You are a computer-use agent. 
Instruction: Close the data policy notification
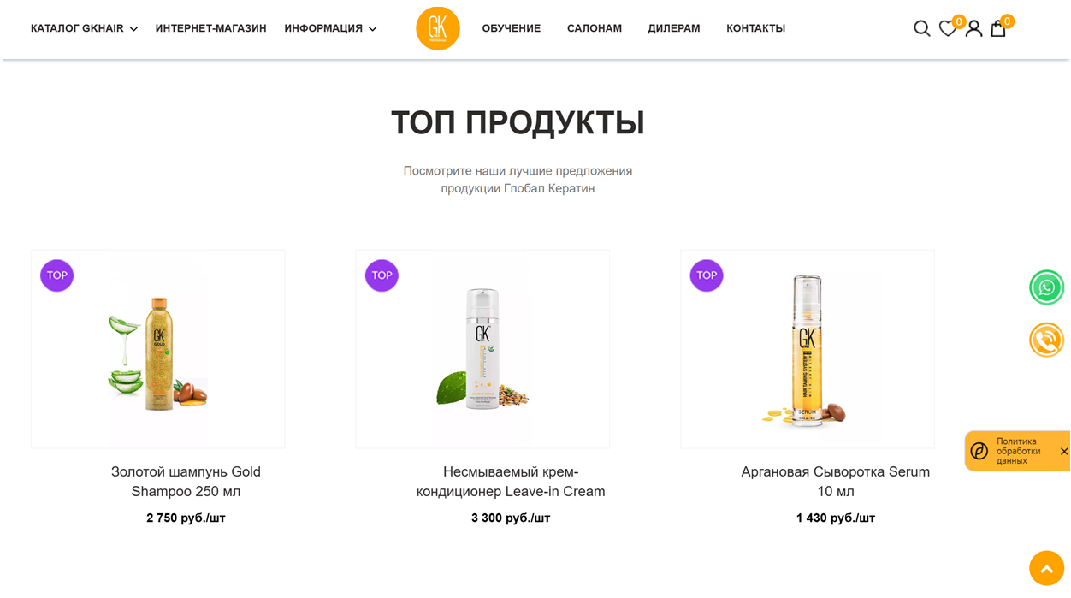click(x=1064, y=452)
